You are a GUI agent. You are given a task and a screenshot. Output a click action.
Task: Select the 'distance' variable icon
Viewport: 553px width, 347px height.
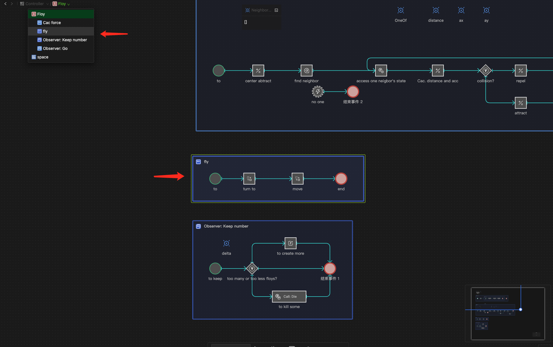click(435, 10)
